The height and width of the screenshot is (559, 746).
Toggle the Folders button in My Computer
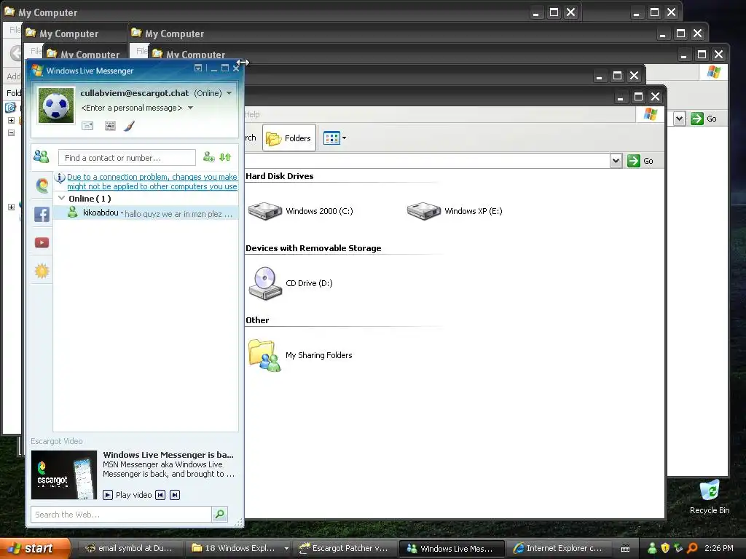click(x=288, y=138)
